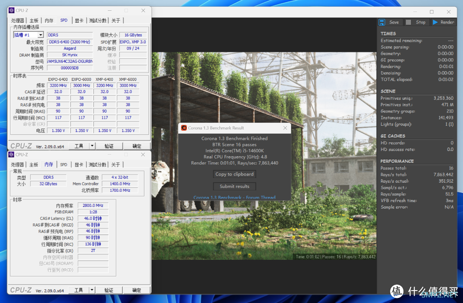The image size is (463, 303).
Task: Open the Corona 1.3 Benchmark Forum Thread link
Action: tap(235, 197)
